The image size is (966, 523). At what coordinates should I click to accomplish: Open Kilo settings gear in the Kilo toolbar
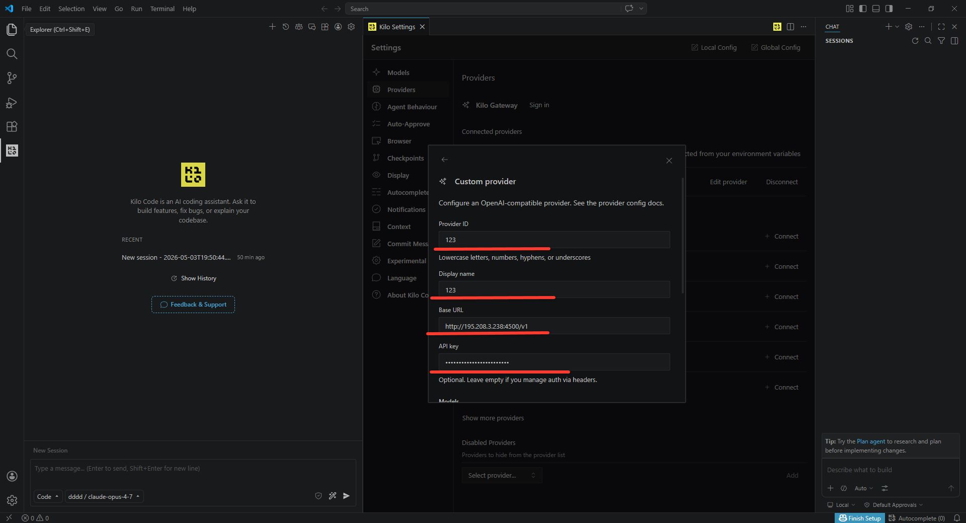click(x=351, y=27)
